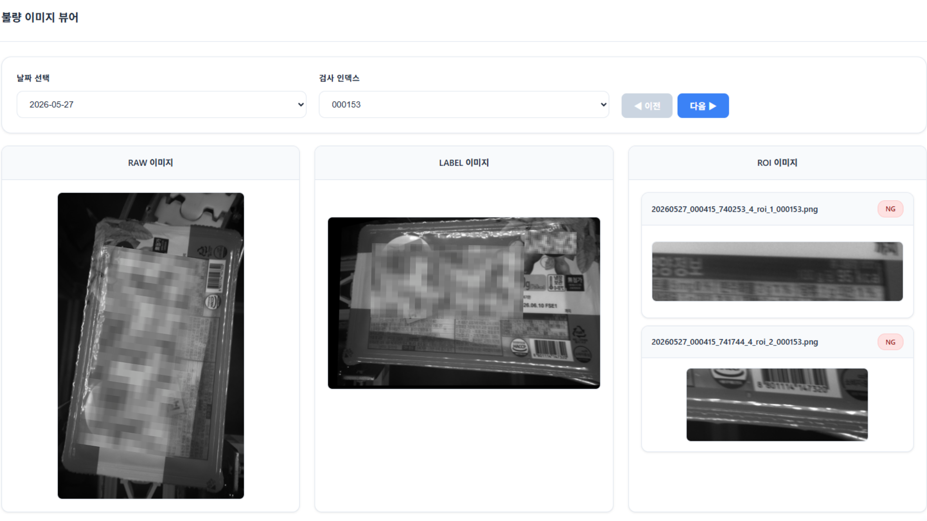This screenshot has height=521, width=927.
Task: Click the 날짜 선택 label
Action: (x=33, y=78)
